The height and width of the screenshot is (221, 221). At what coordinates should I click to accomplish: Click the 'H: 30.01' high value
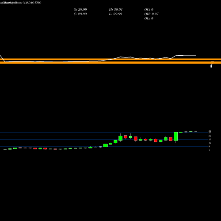116,9
